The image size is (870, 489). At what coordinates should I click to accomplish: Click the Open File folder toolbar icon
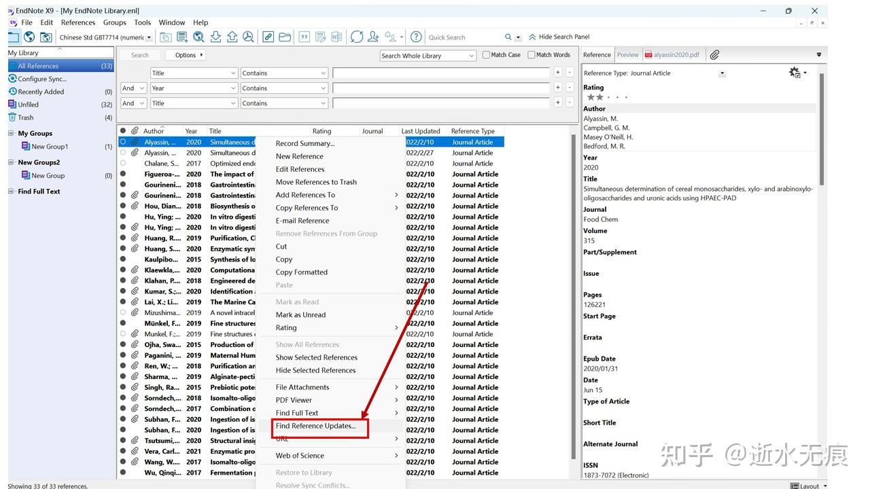pyautogui.click(x=285, y=37)
